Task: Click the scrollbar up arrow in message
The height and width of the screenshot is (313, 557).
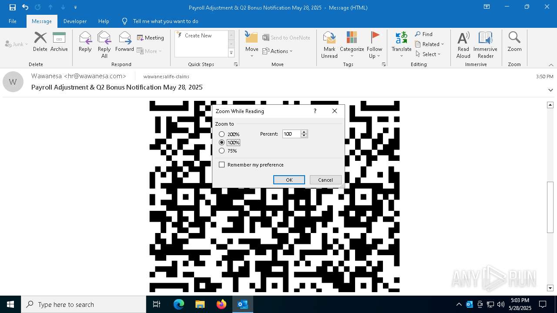Action: coord(550,105)
